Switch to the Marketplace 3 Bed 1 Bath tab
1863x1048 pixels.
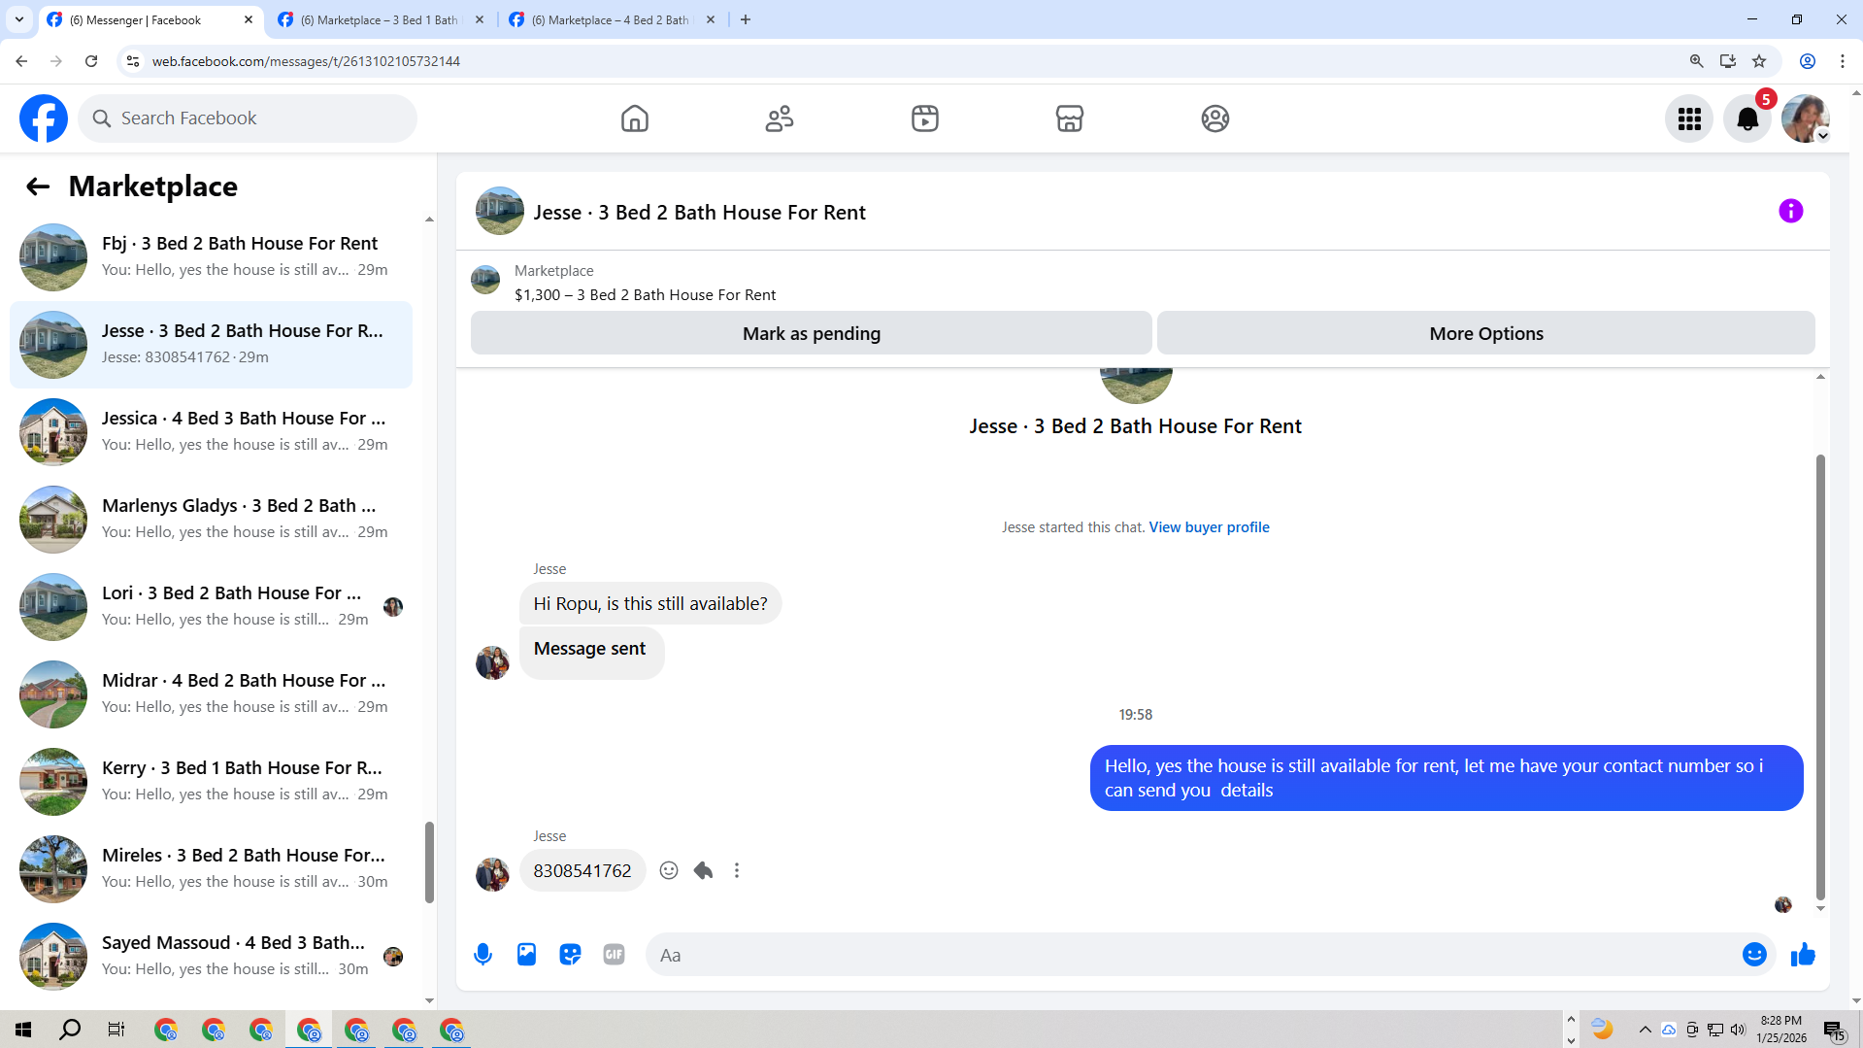coord(381,19)
